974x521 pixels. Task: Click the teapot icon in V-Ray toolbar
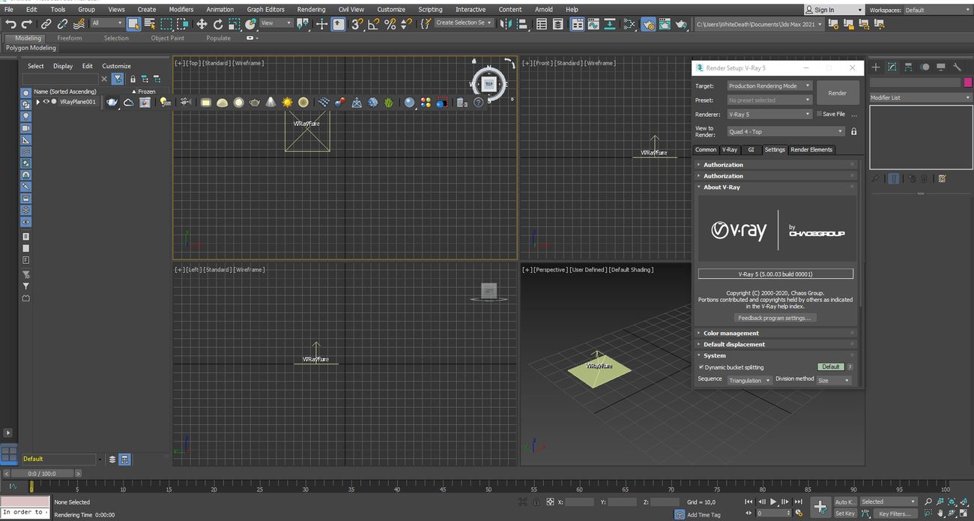point(112,103)
